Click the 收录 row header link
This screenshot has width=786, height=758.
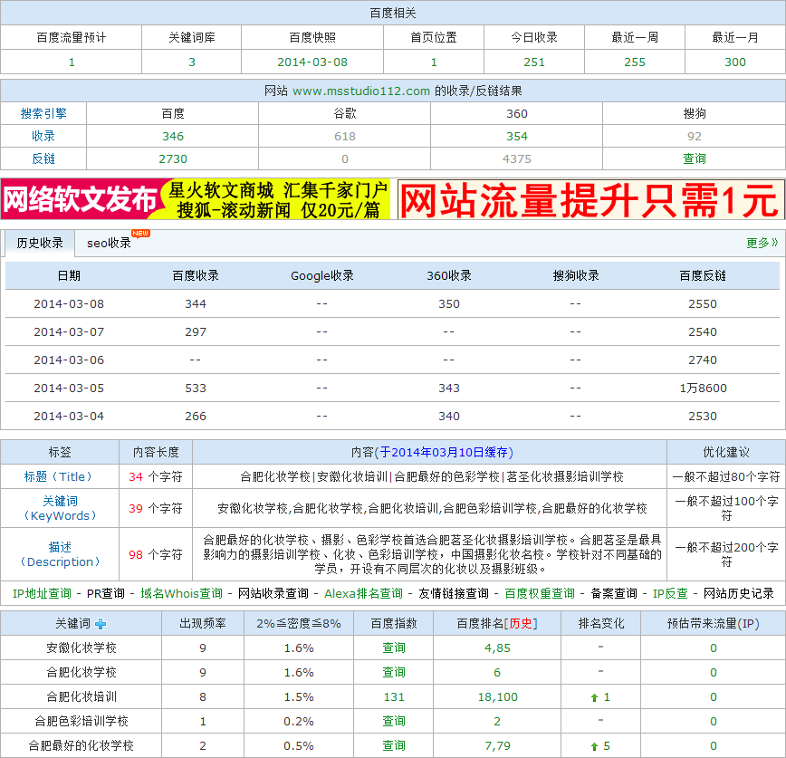pos(43,136)
